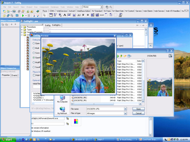190x142 pixels.
Task: Open My Network in the places bar
Action: pos(62,110)
